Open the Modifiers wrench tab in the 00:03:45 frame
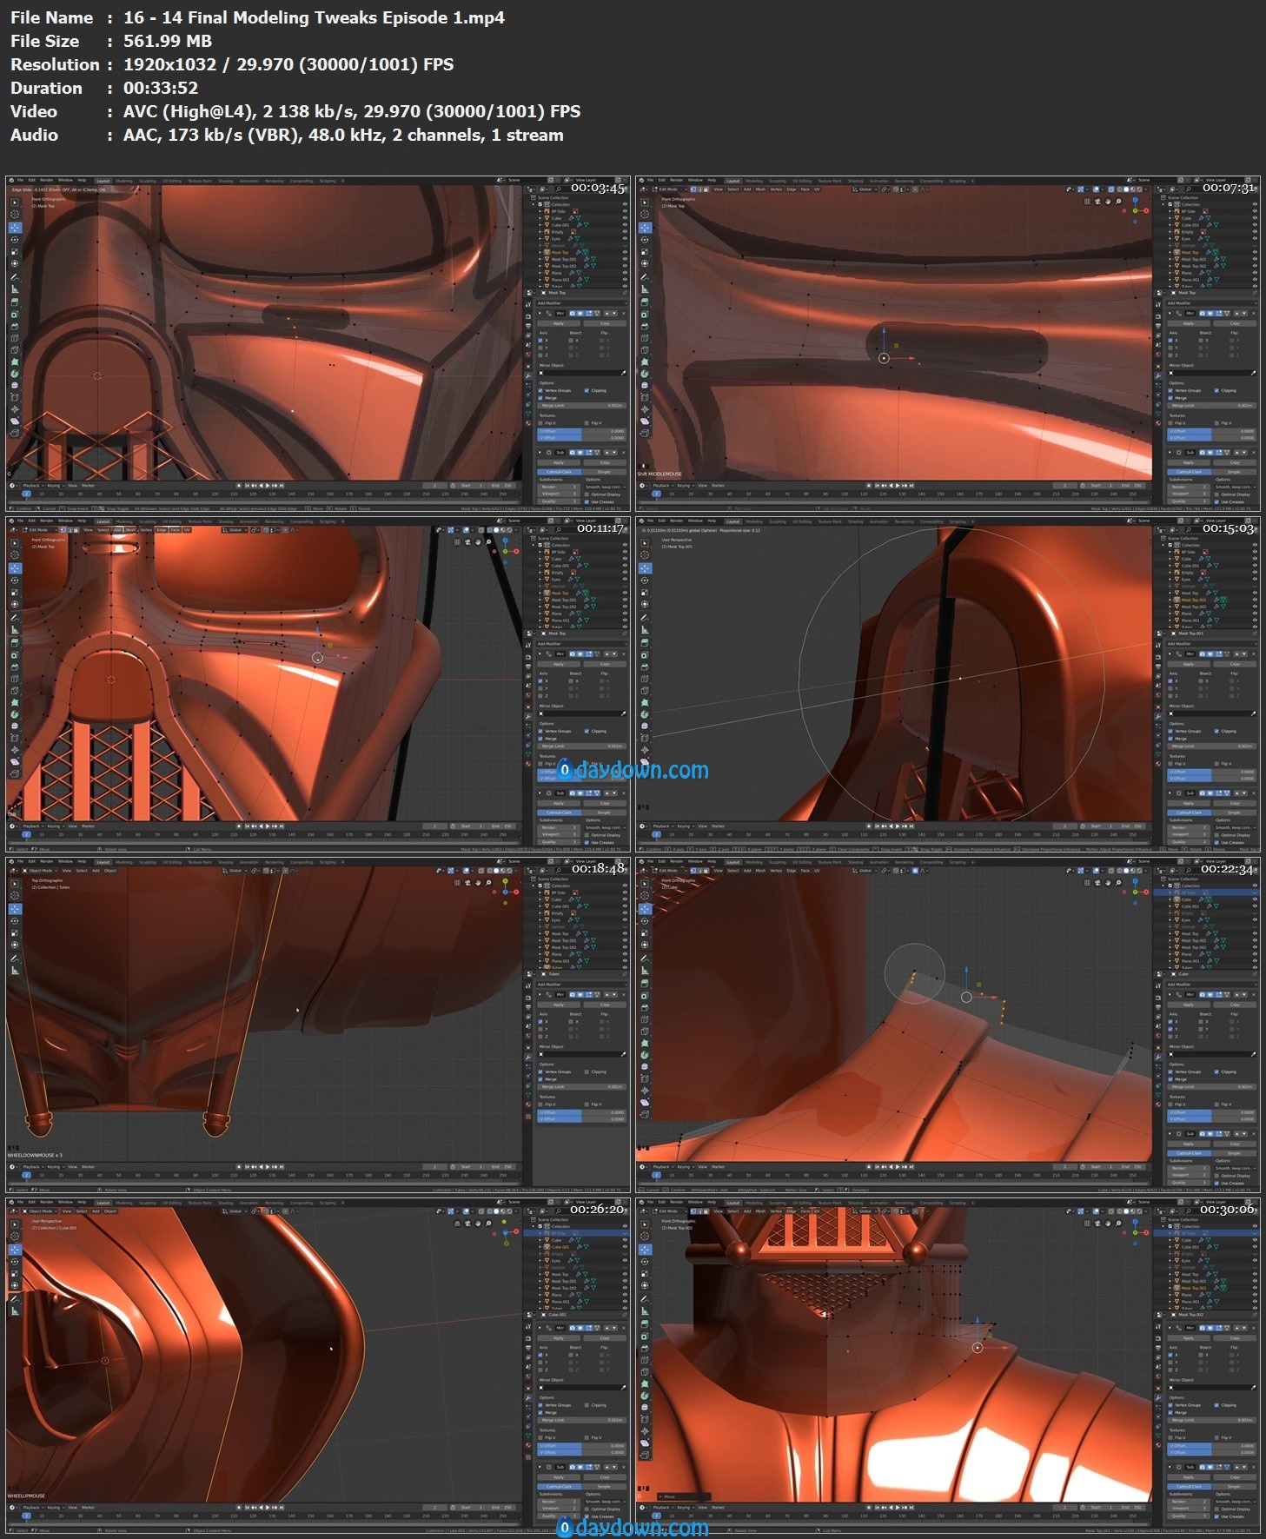Viewport: 1266px width, 1539px height. point(528,375)
